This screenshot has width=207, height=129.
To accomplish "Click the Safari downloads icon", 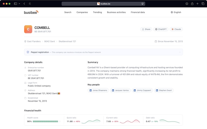I will 187,4.
